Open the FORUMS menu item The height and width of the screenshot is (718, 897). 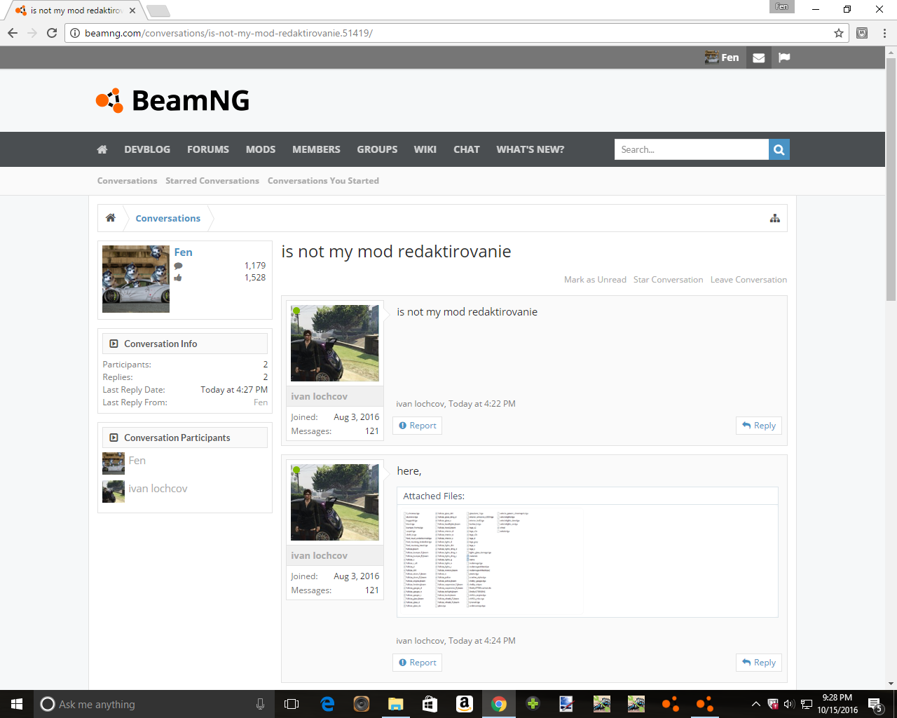(208, 149)
